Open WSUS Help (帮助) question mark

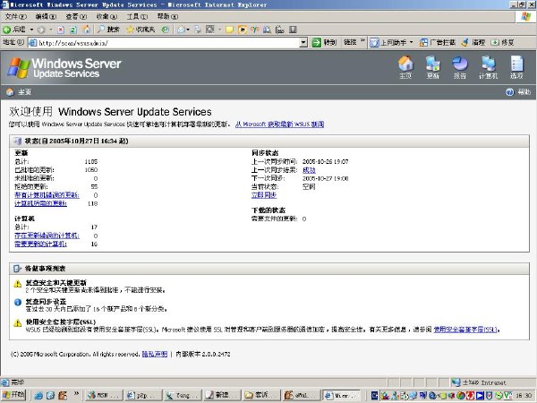pos(510,92)
